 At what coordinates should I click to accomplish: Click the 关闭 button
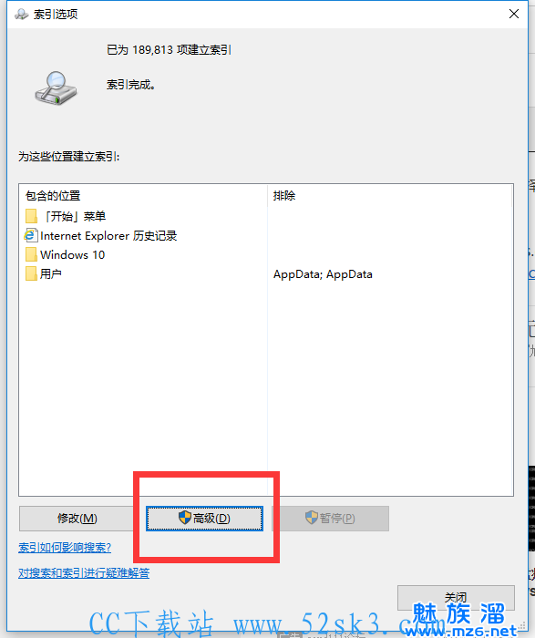coord(456,598)
